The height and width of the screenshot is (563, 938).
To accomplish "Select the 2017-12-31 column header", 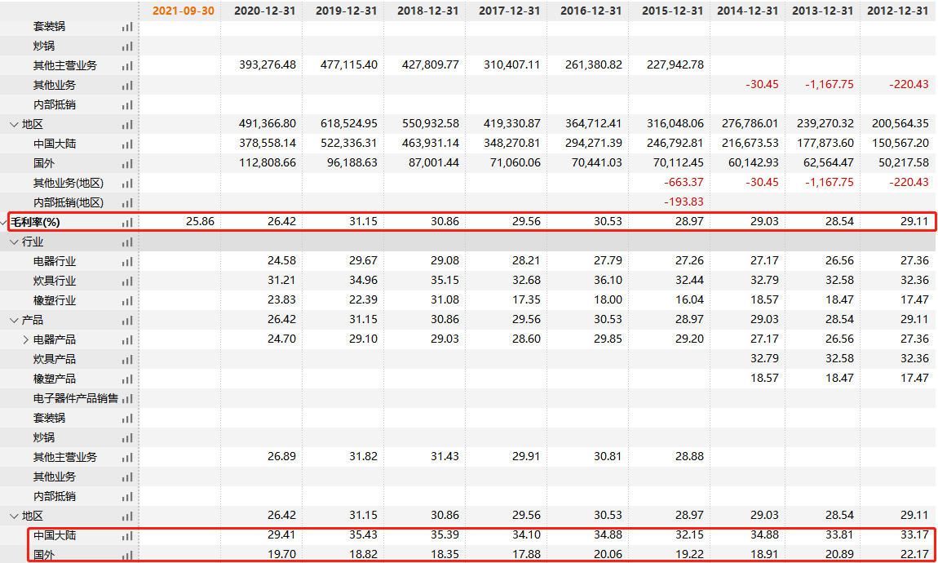I will [x=509, y=11].
